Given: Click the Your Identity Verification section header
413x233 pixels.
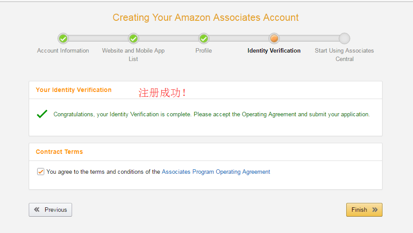Looking at the screenshot, I should [x=74, y=90].
